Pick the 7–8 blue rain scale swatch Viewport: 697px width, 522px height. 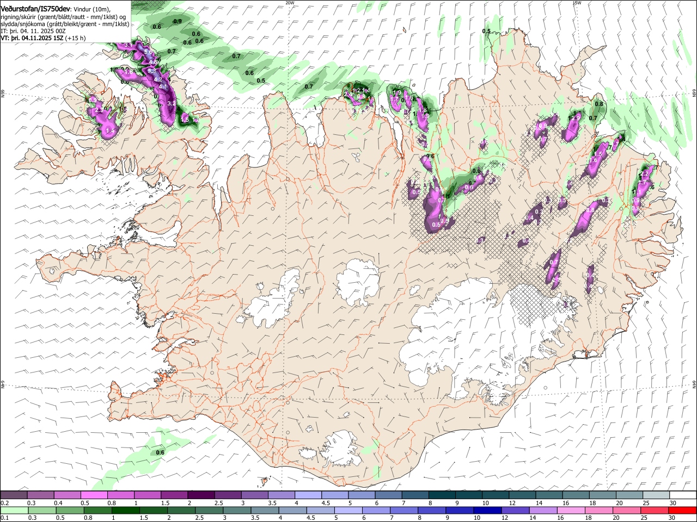[405, 510]
